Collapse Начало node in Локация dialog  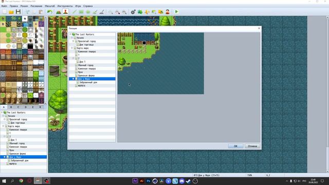(x=72, y=38)
